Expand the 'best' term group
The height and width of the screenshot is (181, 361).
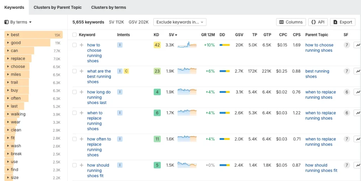8,35
